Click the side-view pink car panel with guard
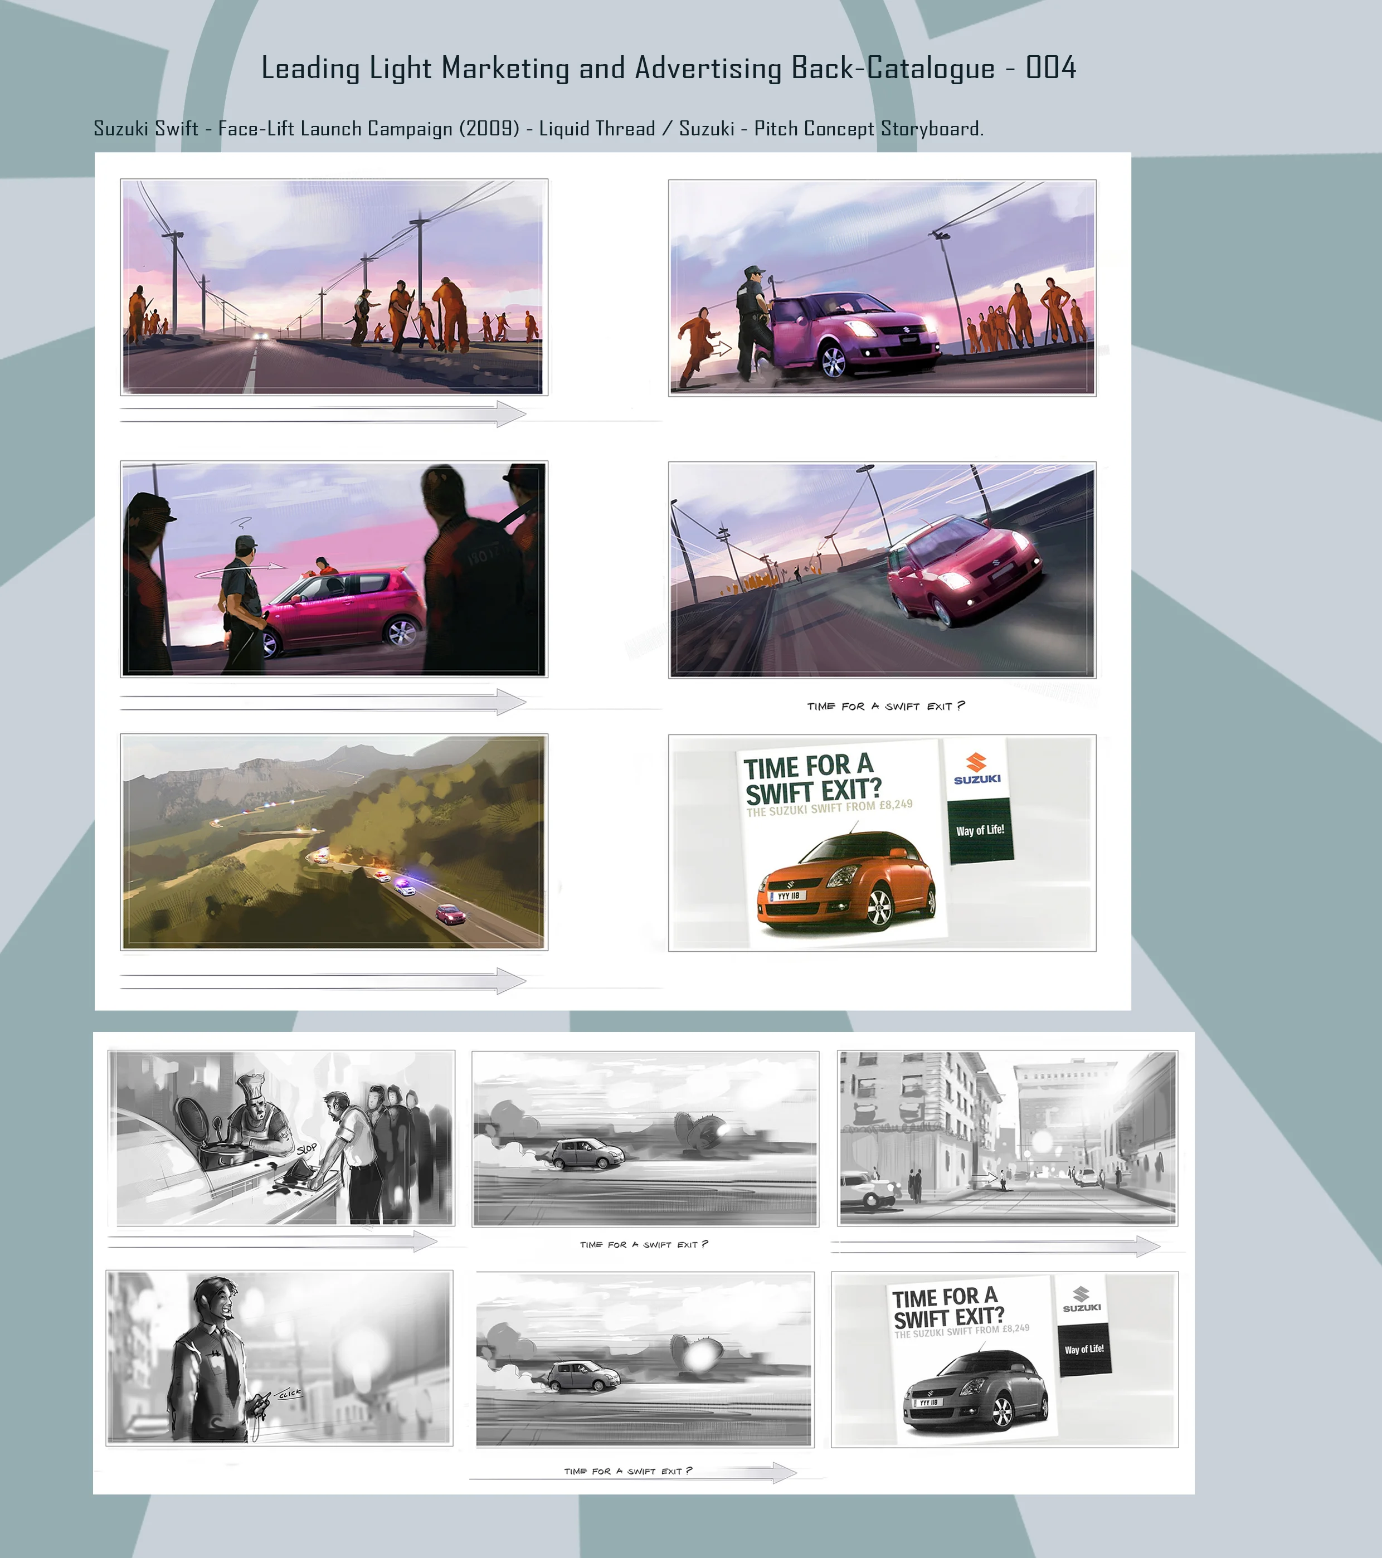 click(334, 569)
